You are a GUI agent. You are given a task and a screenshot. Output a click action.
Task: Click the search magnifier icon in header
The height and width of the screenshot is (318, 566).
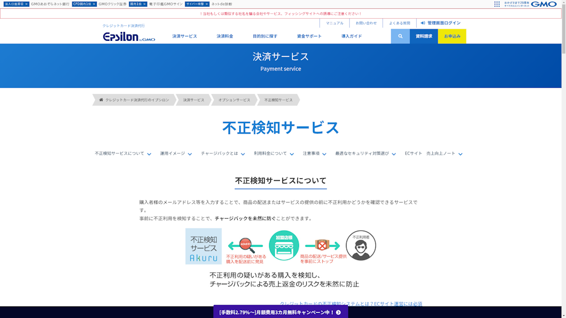(x=400, y=36)
